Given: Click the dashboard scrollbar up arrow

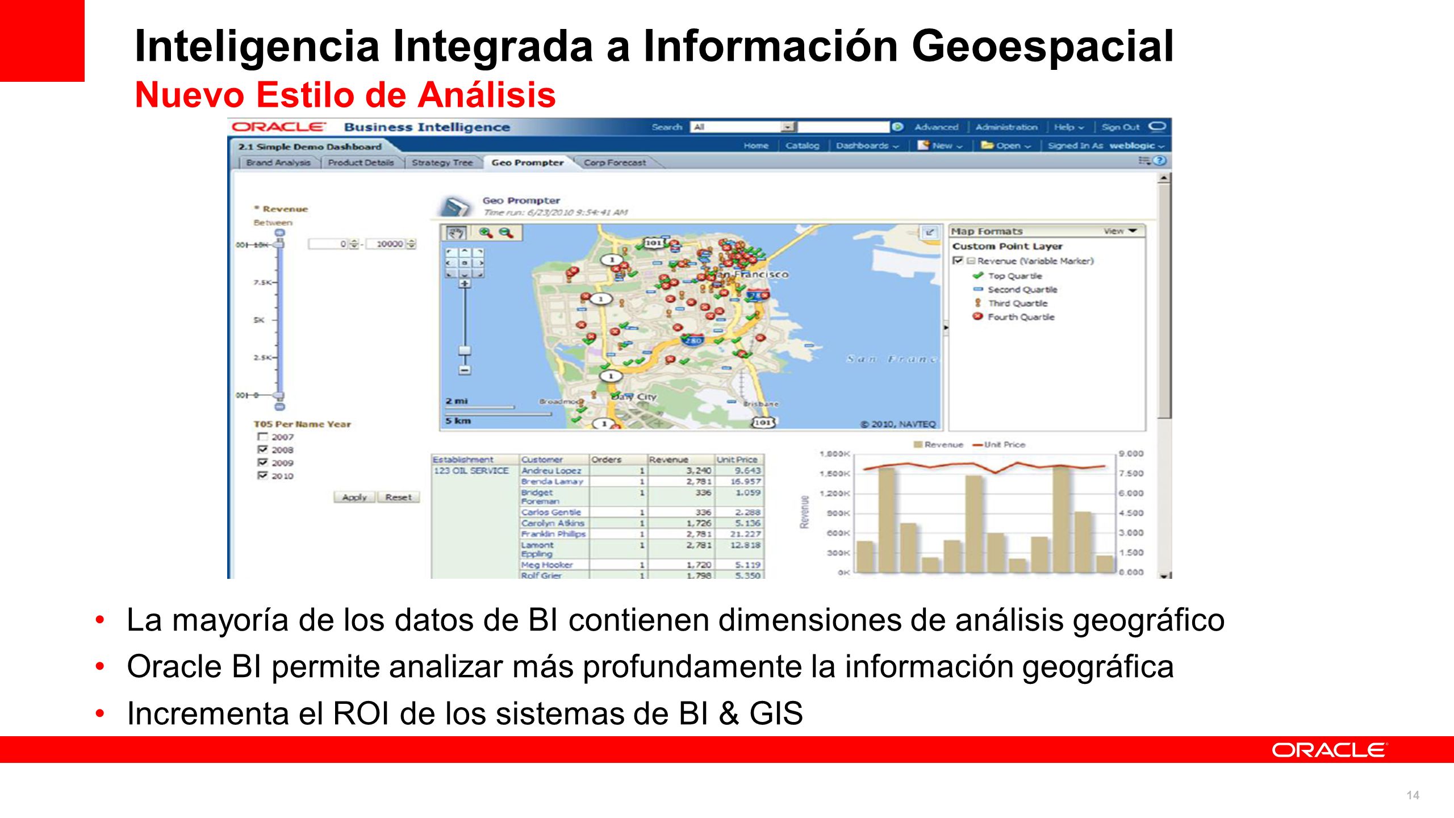Looking at the screenshot, I should (1164, 178).
